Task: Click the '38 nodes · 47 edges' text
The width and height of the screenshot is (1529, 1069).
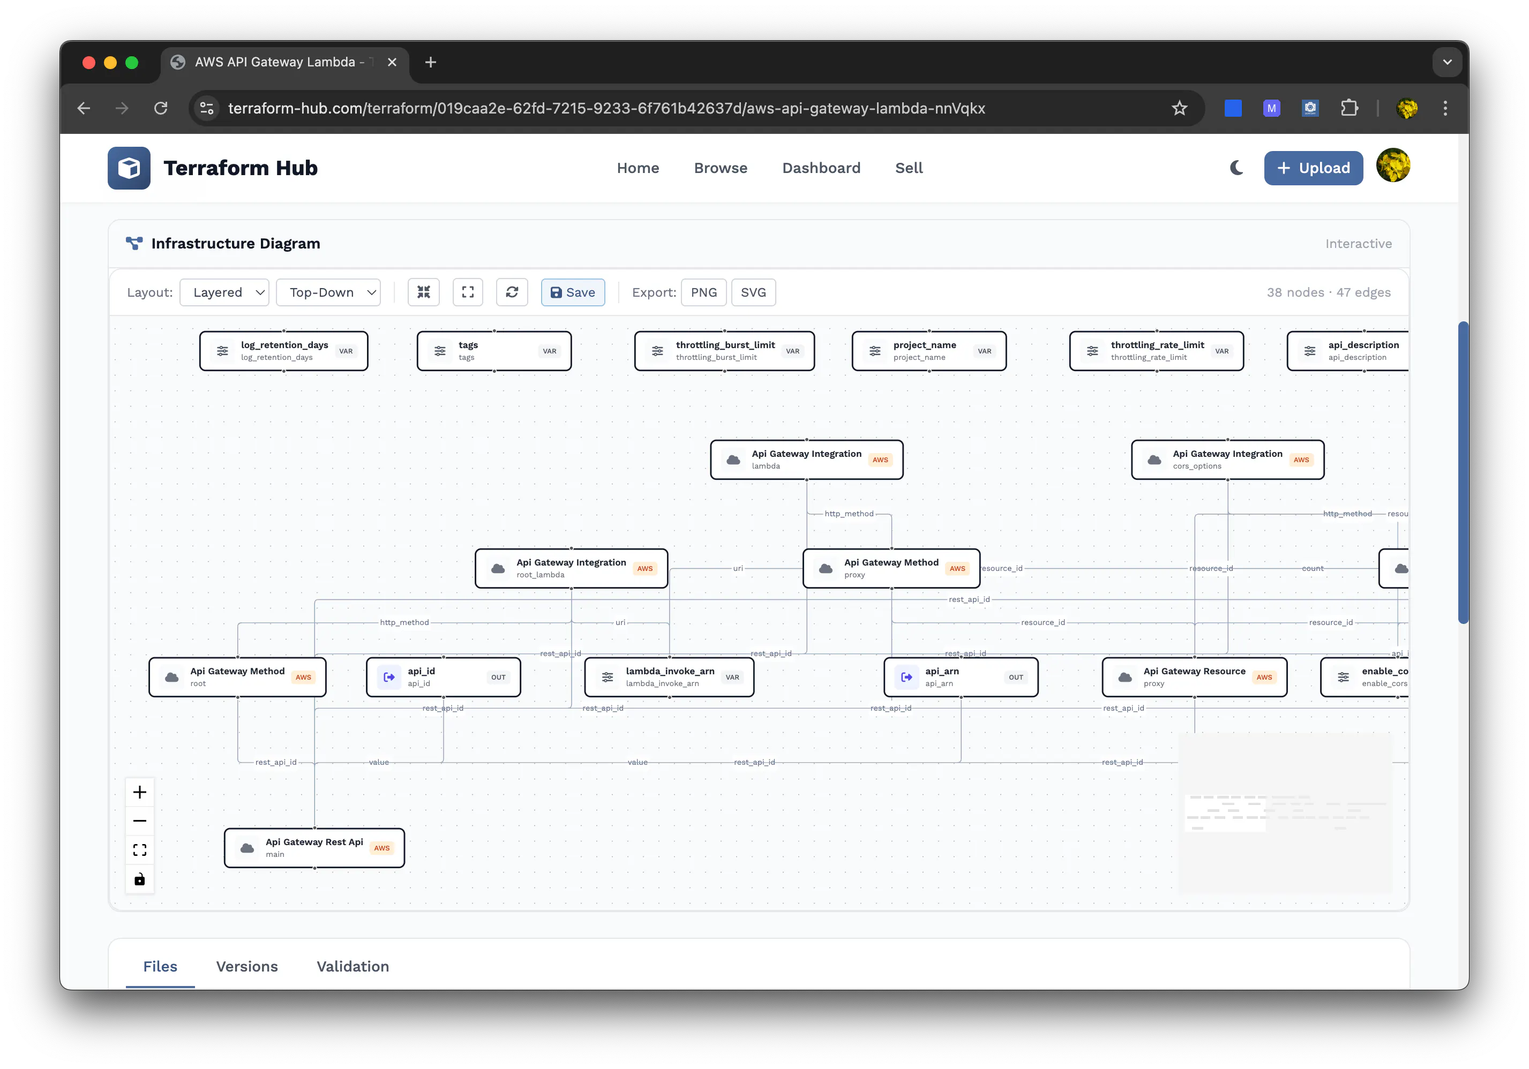Action: (x=1329, y=292)
